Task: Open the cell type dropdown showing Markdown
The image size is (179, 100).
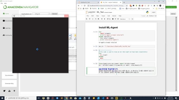Action: (125, 19)
